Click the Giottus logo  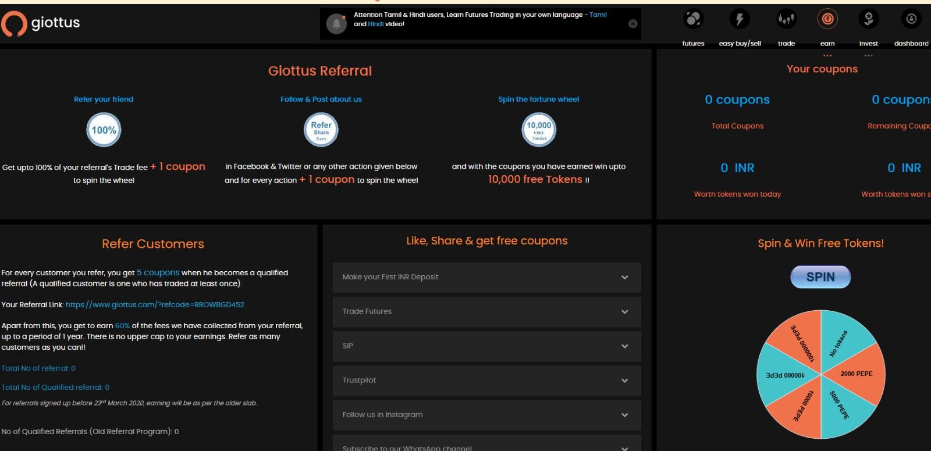click(x=41, y=23)
